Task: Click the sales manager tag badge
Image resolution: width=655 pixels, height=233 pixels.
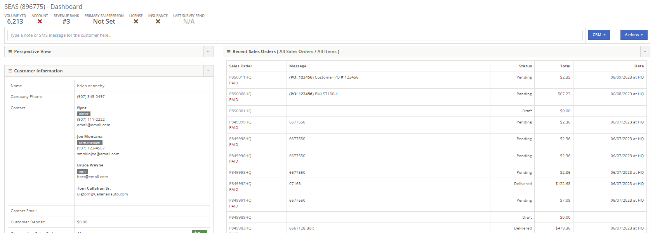Action: [x=90, y=143]
